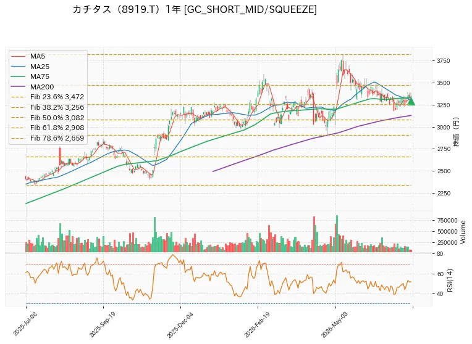The width and height of the screenshot is (472, 344).
Task: Click the Volume axis label
Action: [x=463, y=232]
